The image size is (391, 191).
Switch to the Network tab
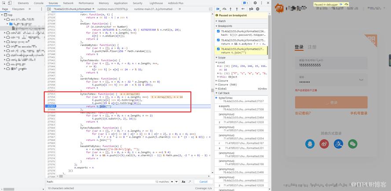tap(68, 3)
